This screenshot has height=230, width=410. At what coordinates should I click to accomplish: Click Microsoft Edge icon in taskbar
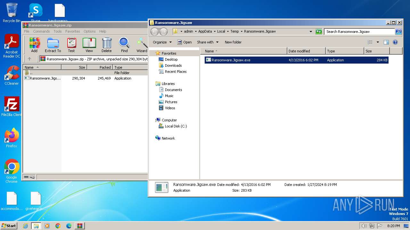coord(69,226)
